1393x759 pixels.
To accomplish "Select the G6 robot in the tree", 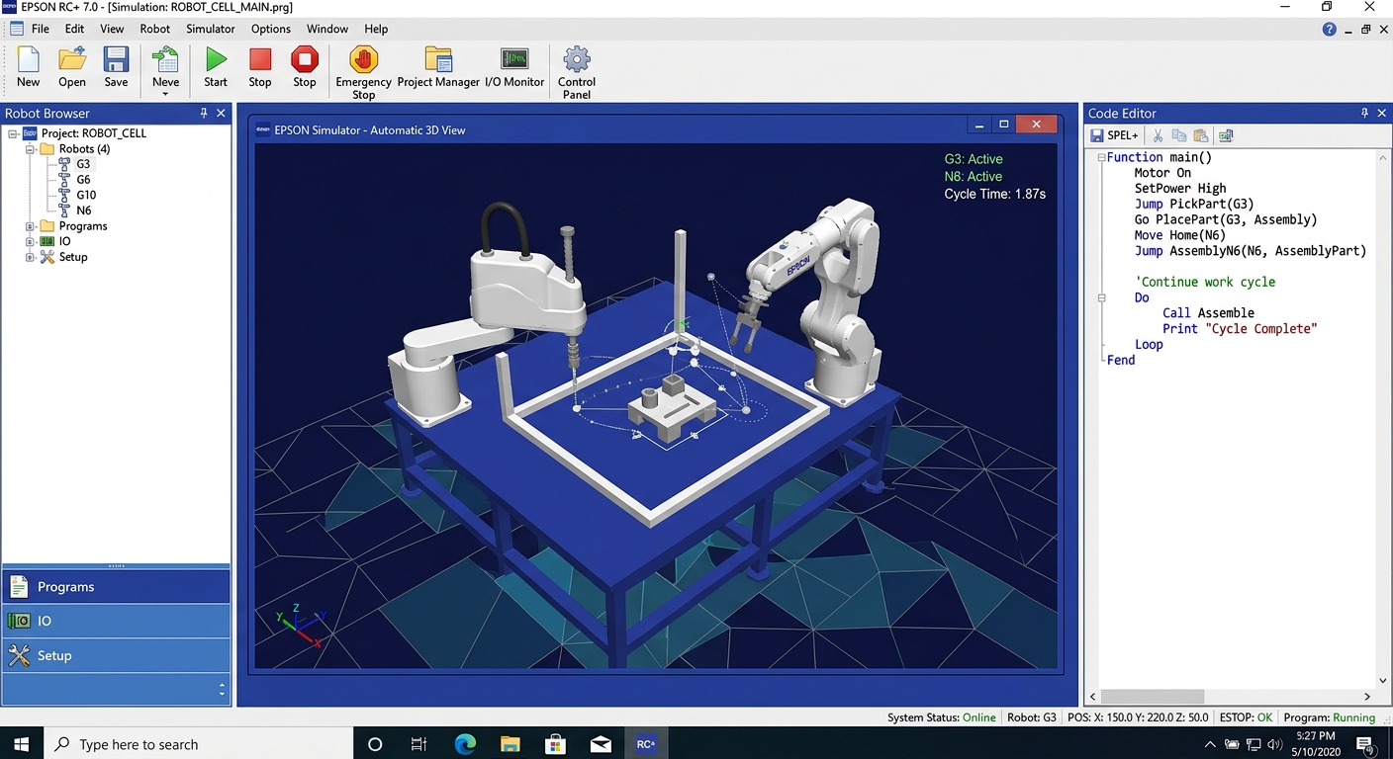I will [x=83, y=180].
